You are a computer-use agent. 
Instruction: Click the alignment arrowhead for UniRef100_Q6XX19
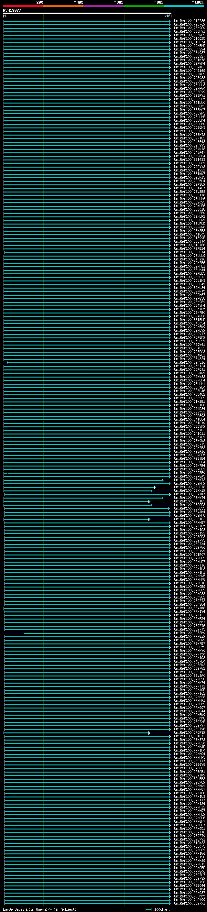pos(151,491)
